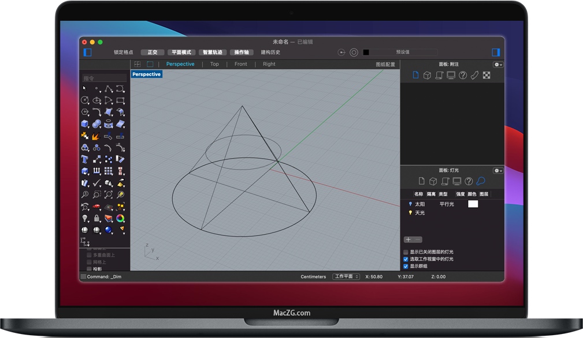
Task: Open the 工作平面 dropdown in status bar
Action: (x=347, y=276)
